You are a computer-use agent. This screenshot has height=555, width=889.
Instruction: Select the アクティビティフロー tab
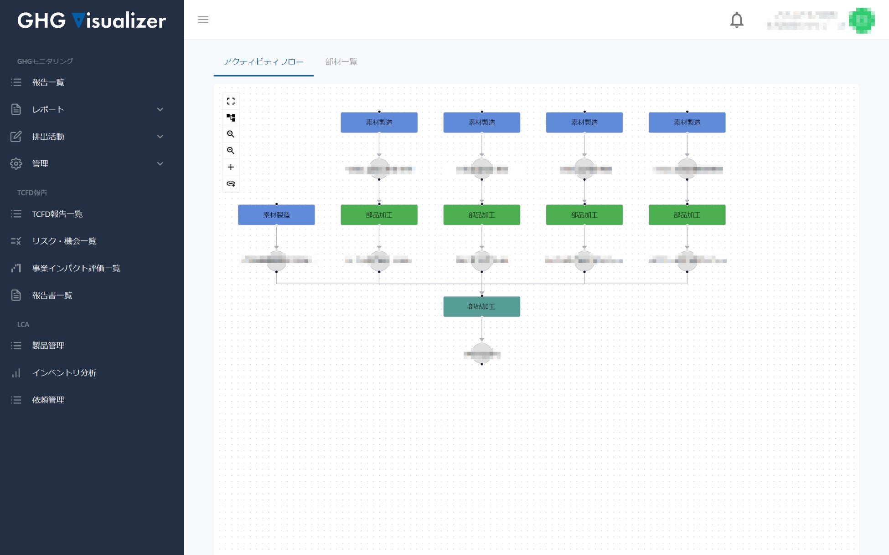pyautogui.click(x=263, y=62)
